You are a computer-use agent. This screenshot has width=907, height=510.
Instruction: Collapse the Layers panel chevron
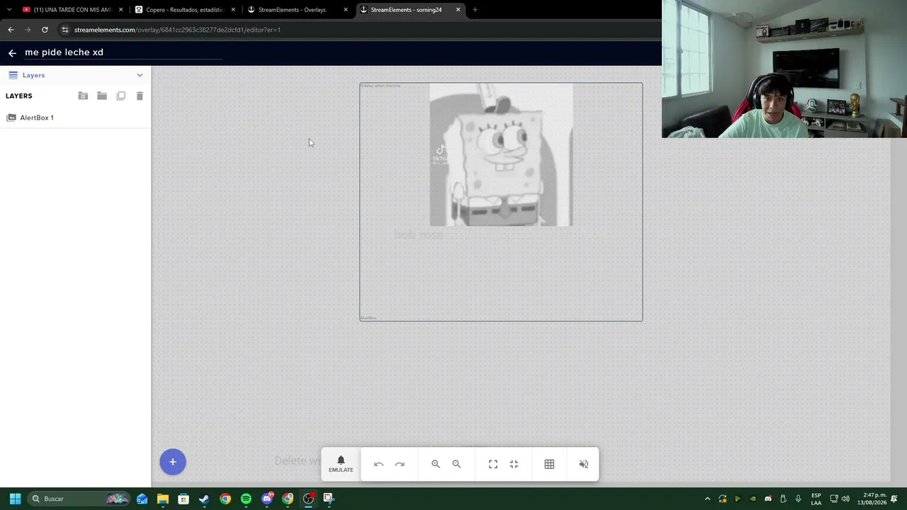tap(140, 75)
